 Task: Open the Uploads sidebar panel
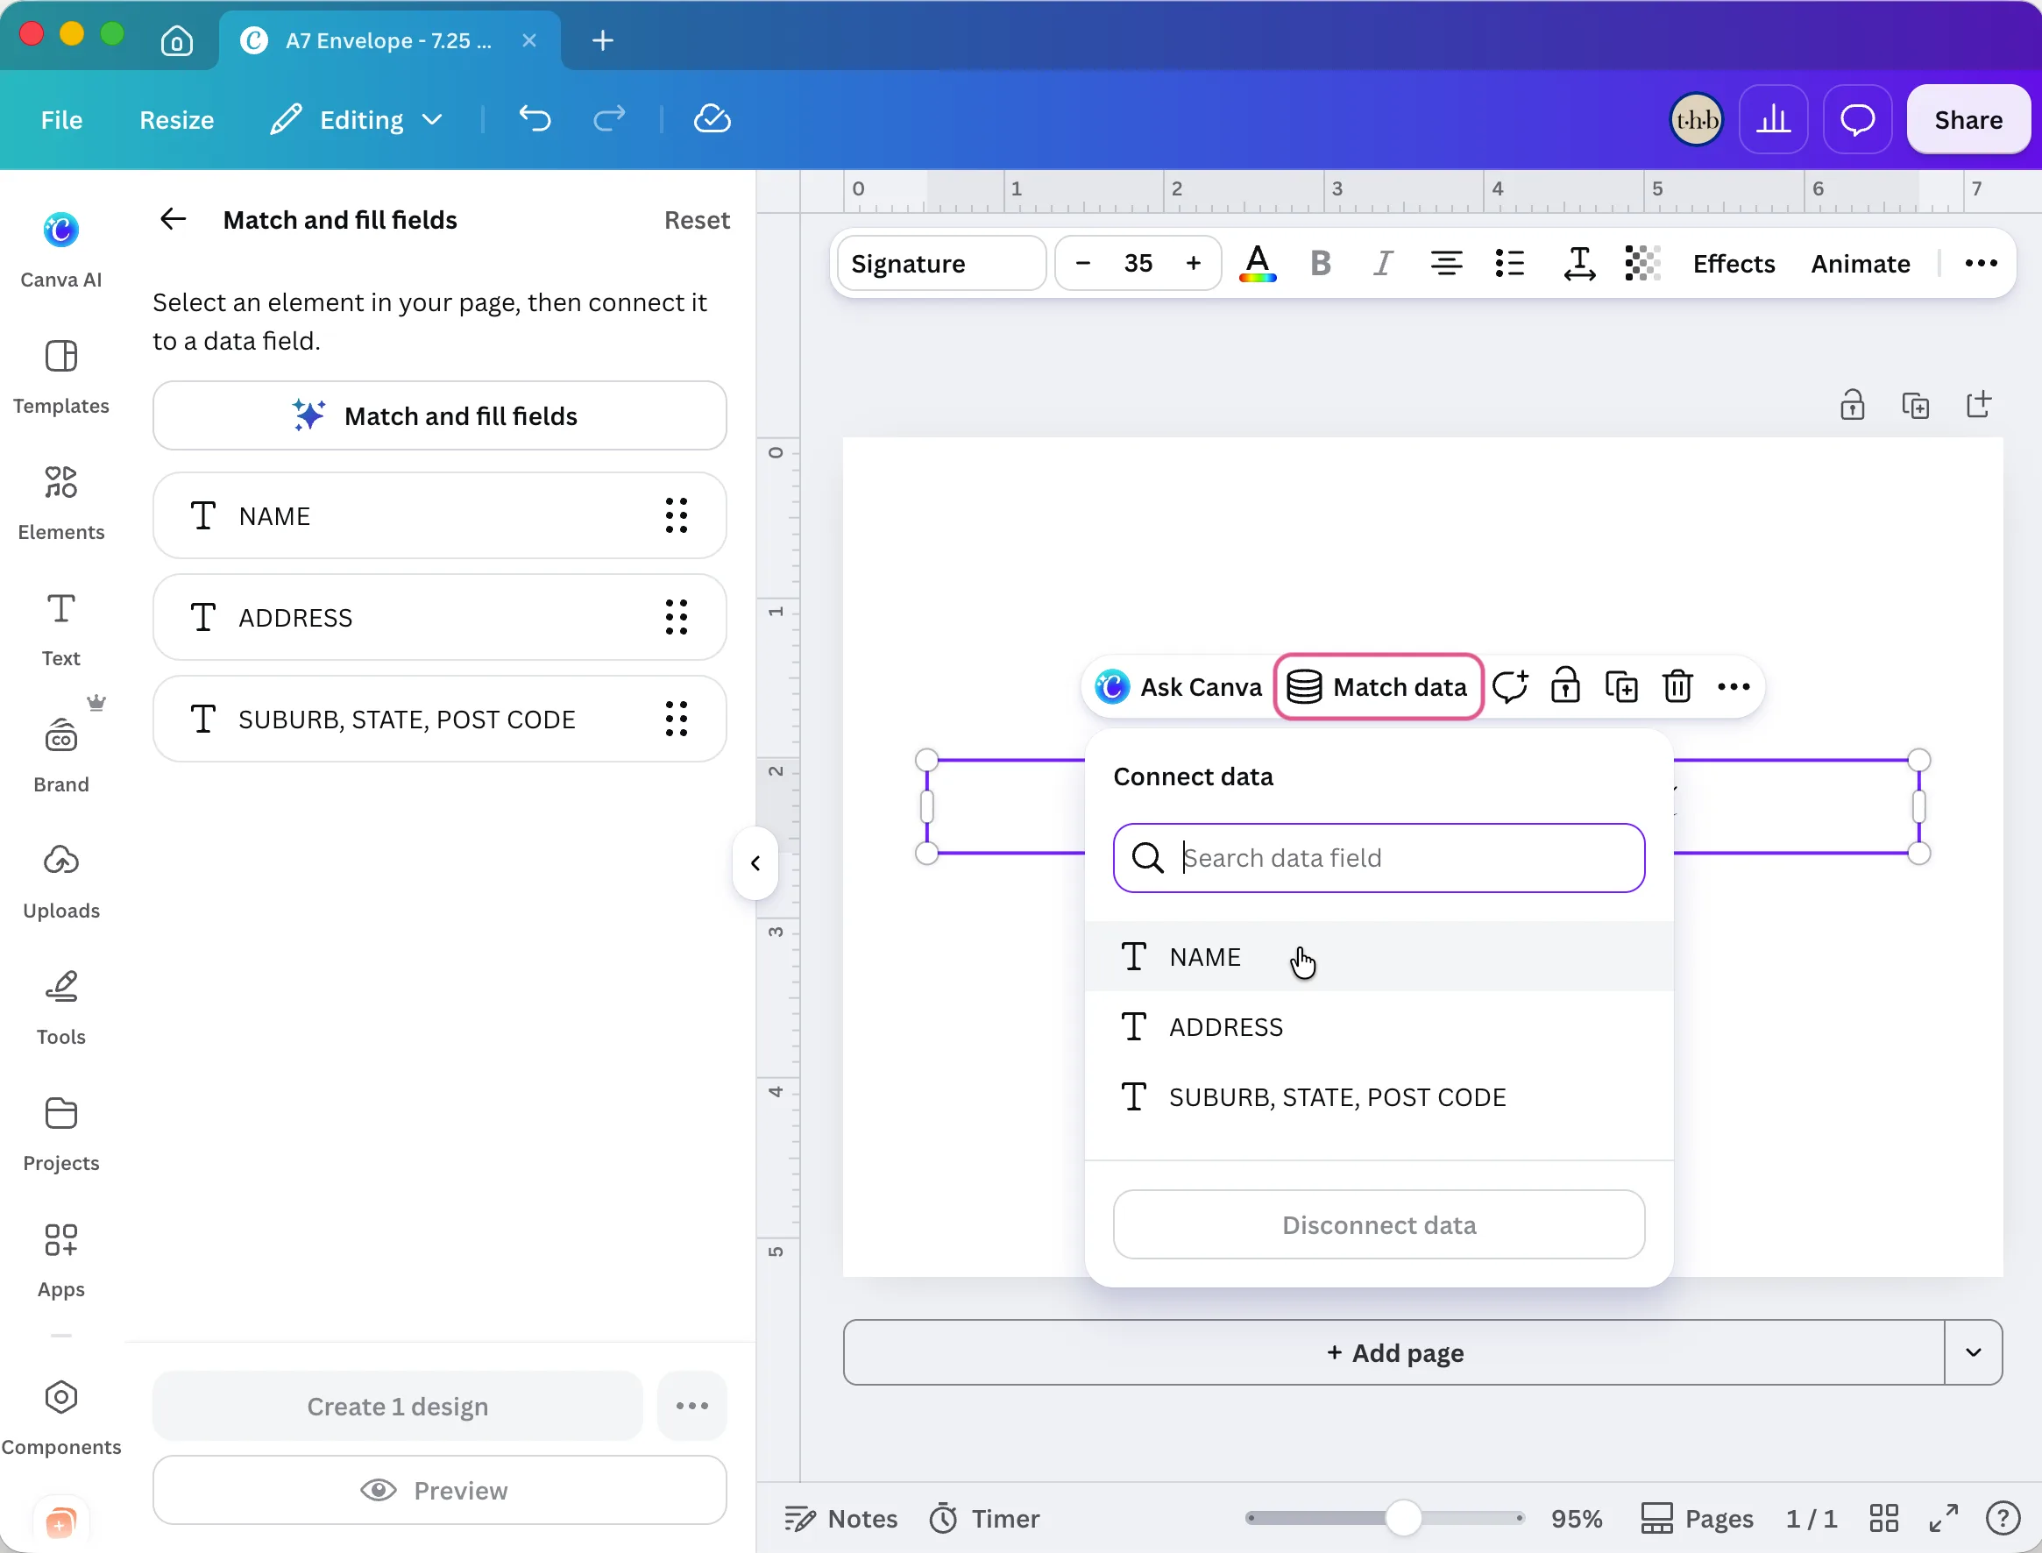[61, 883]
